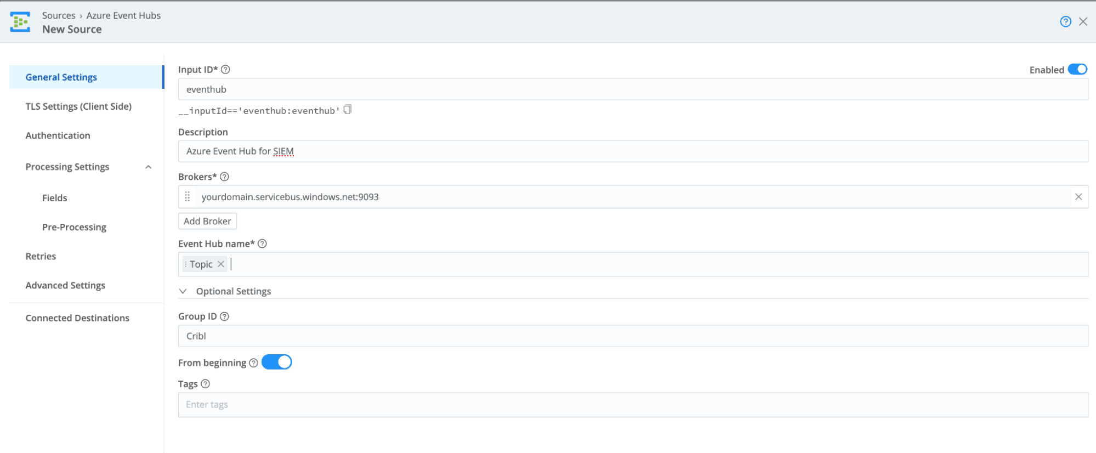Close the New Source dialog
The image size is (1096, 453).
(x=1083, y=21)
